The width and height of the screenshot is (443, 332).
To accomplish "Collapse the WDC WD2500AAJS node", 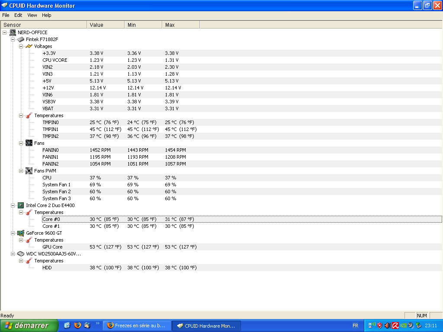I will [13, 254].
